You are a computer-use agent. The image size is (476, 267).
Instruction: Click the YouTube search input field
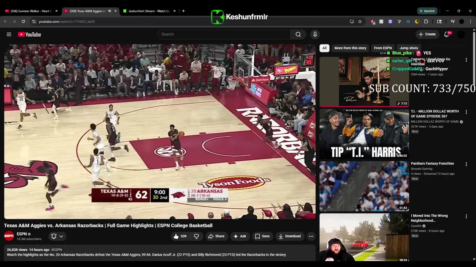tap(224, 34)
